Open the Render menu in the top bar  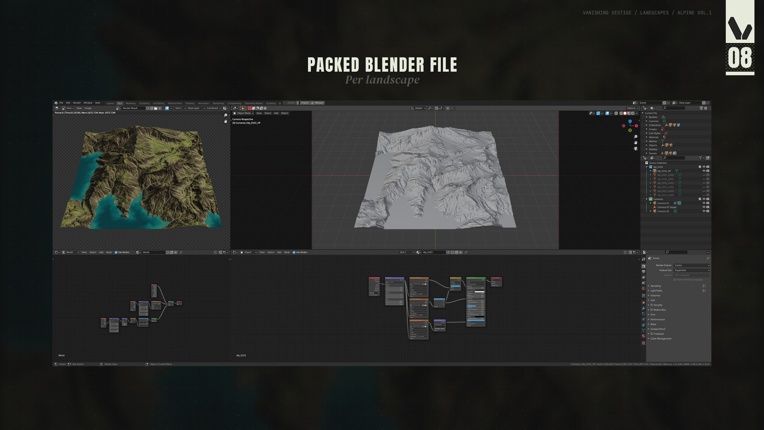[x=77, y=103]
